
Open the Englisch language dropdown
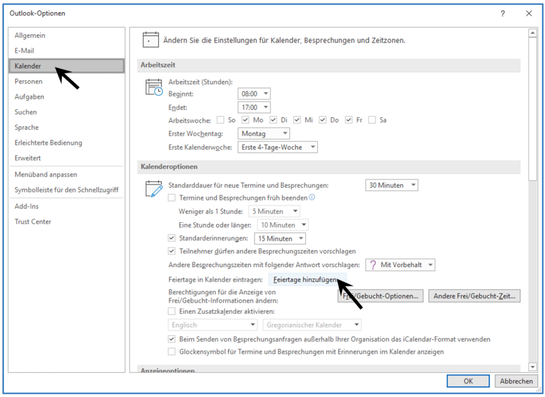pos(213,325)
